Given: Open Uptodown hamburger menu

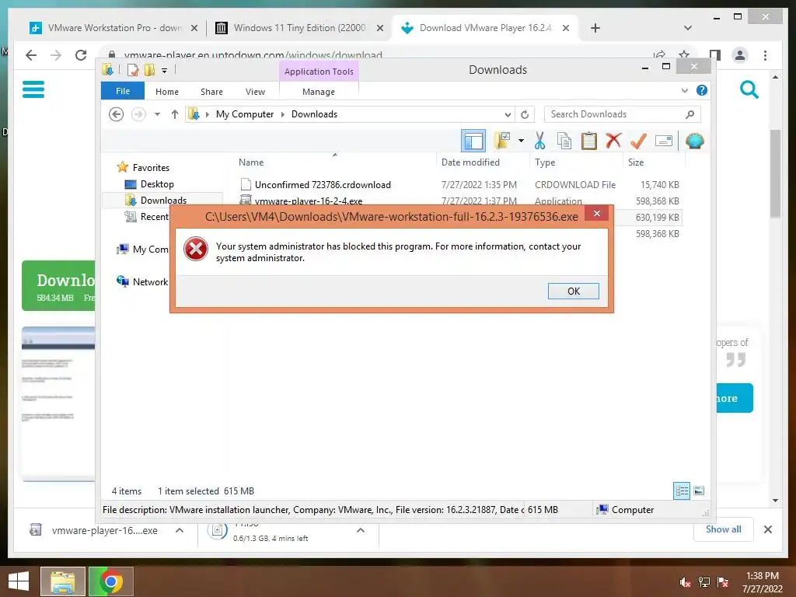Looking at the screenshot, I should click(x=33, y=89).
